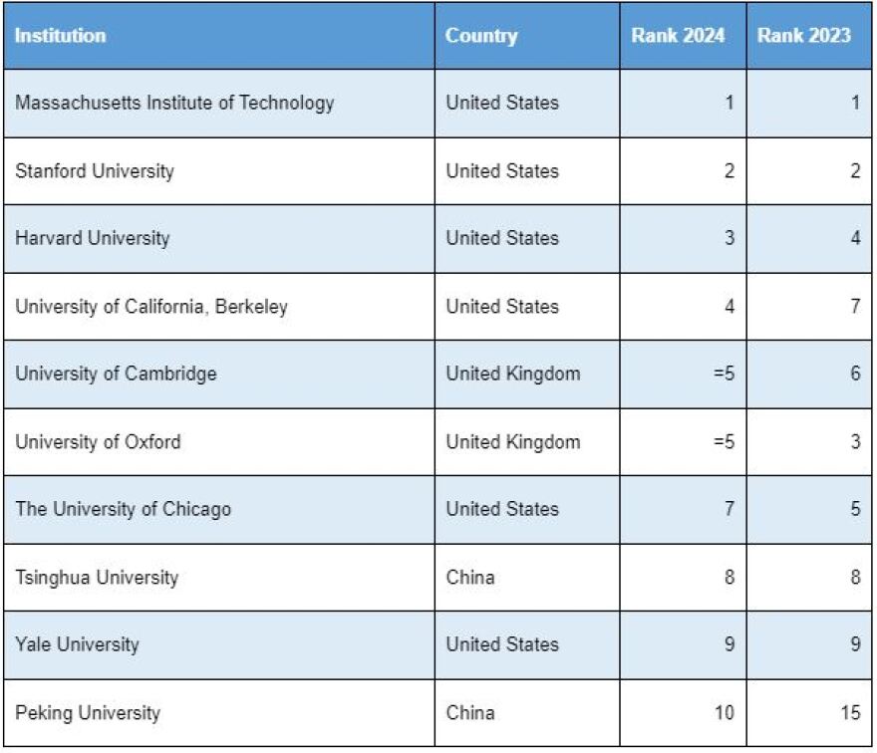Click the Country column header
Viewport: 877px width, 753px height.
[x=481, y=36]
